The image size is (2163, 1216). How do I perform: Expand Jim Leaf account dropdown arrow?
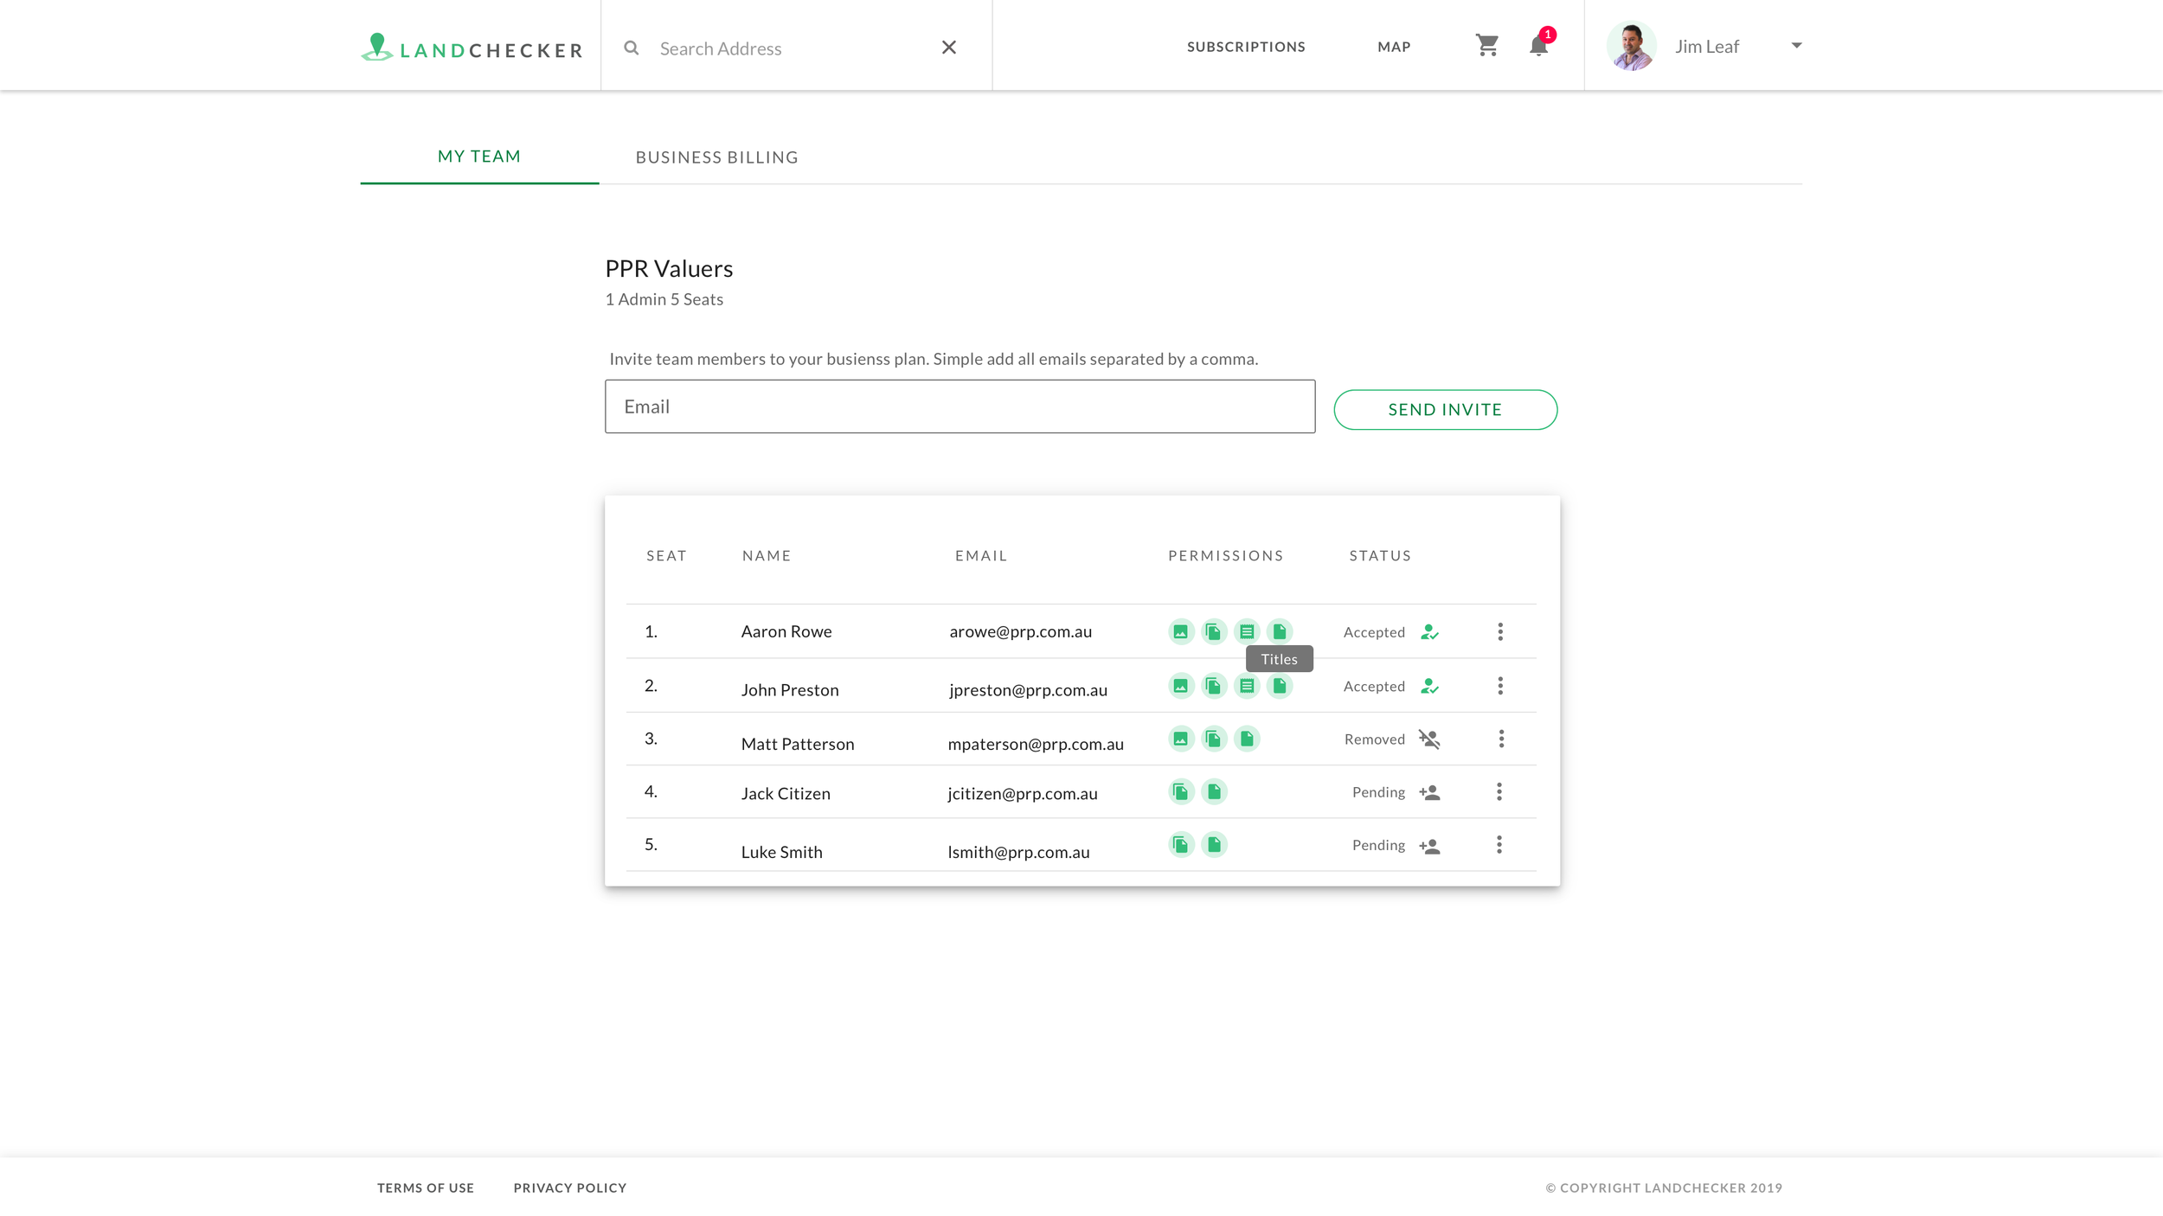click(x=1796, y=46)
